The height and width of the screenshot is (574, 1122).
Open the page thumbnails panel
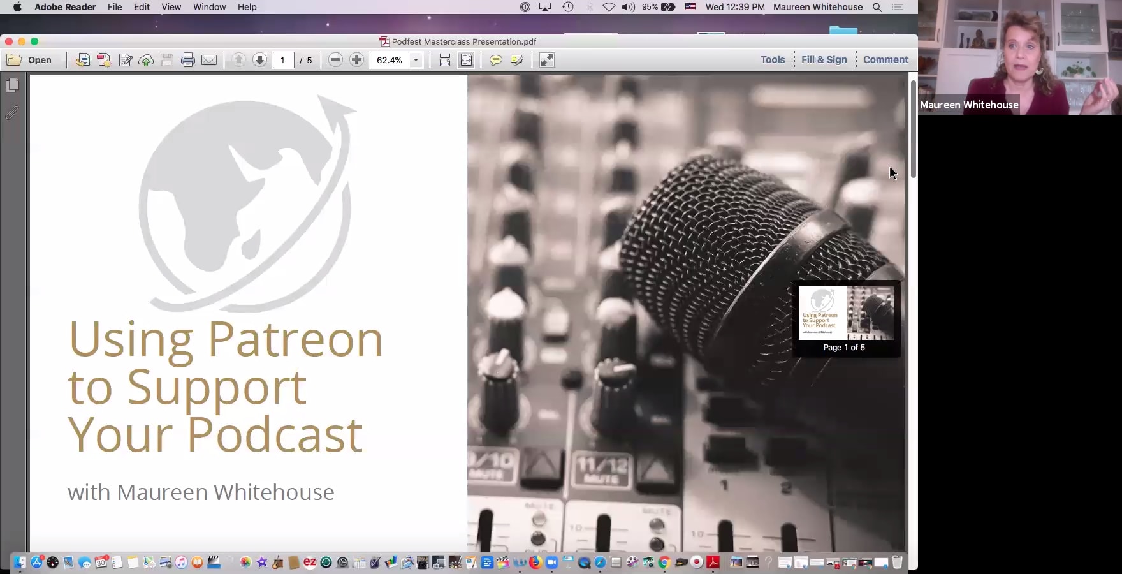tap(13, 85)
